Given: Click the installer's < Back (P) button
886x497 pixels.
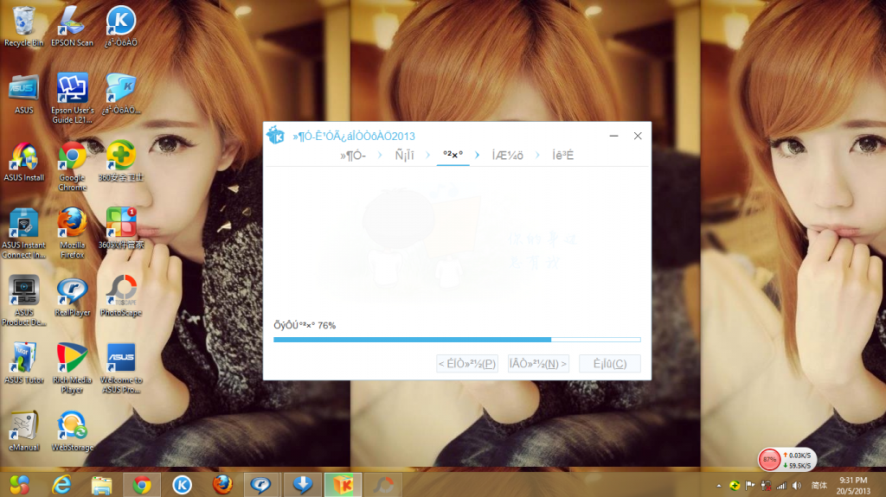Looking at the screenshot, I should (x=467, y=364).
